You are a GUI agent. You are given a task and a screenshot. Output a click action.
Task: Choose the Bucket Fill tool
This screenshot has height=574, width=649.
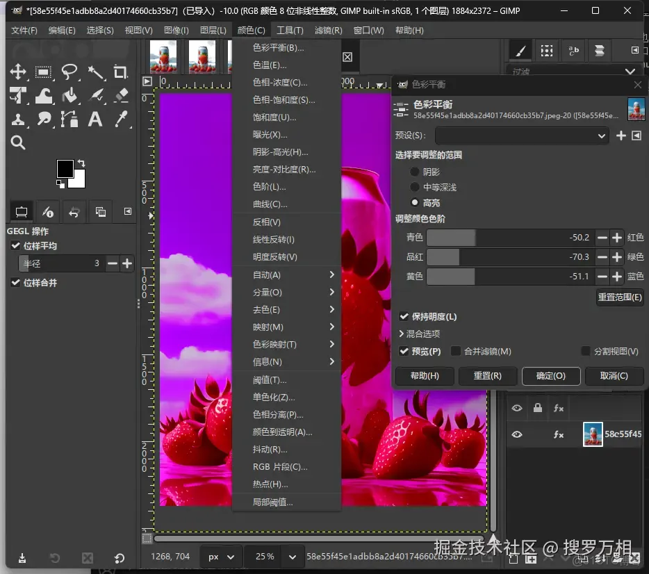69,95
